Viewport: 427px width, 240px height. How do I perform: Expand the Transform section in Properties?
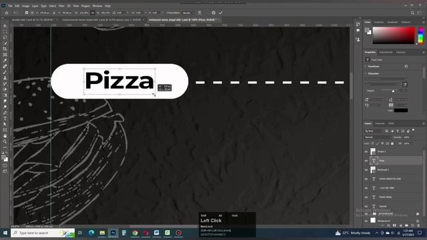tap(366, 67)
